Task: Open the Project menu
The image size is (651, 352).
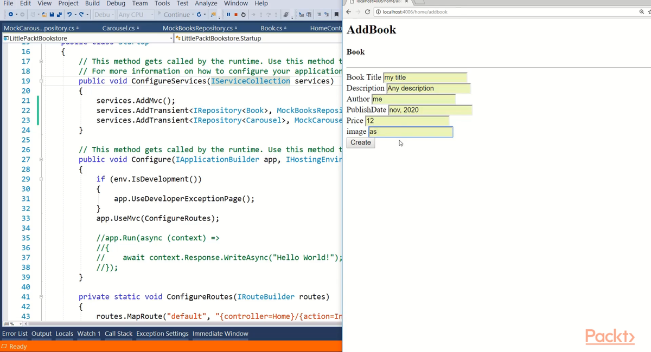Action: pos(68,3)
